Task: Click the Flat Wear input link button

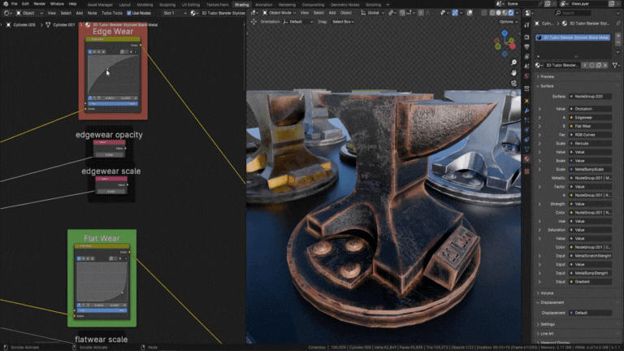Action: [590, 126]
